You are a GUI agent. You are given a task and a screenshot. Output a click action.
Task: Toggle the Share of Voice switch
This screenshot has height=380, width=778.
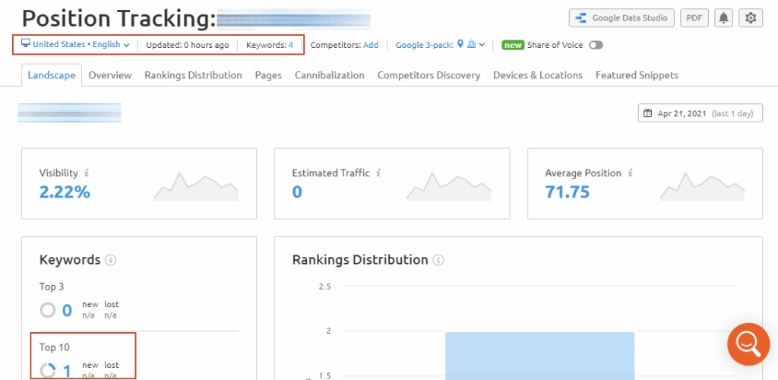tap(596, 45)
